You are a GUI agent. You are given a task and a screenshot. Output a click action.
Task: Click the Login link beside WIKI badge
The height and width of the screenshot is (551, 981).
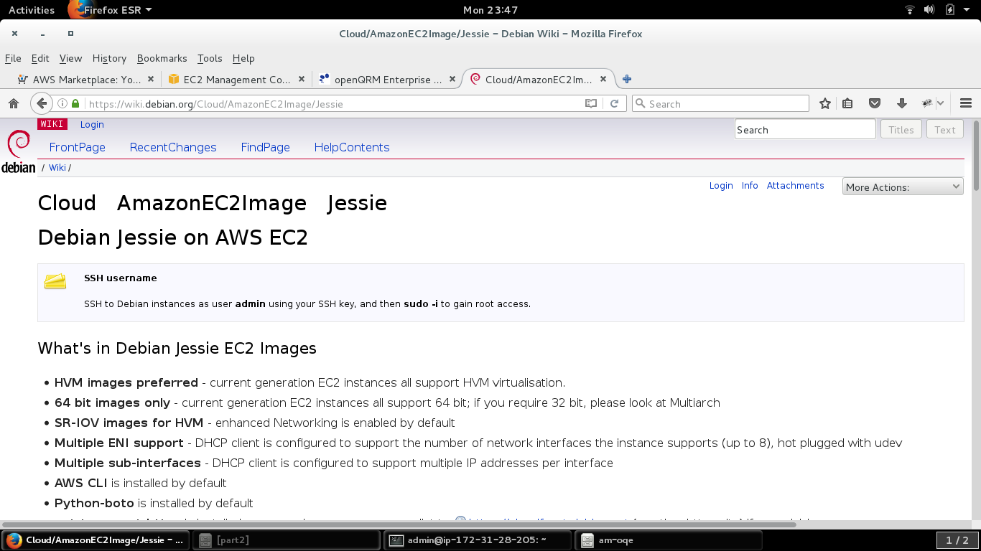[92, 124]
